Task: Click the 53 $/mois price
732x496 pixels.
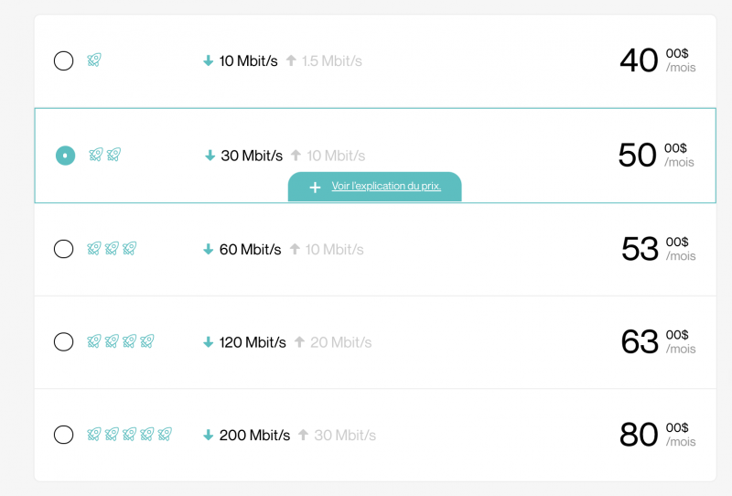Action: (657, 249)
